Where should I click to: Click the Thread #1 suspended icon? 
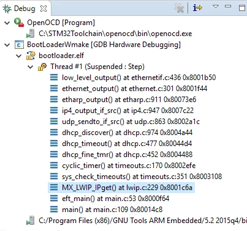[x=42, y=67]
